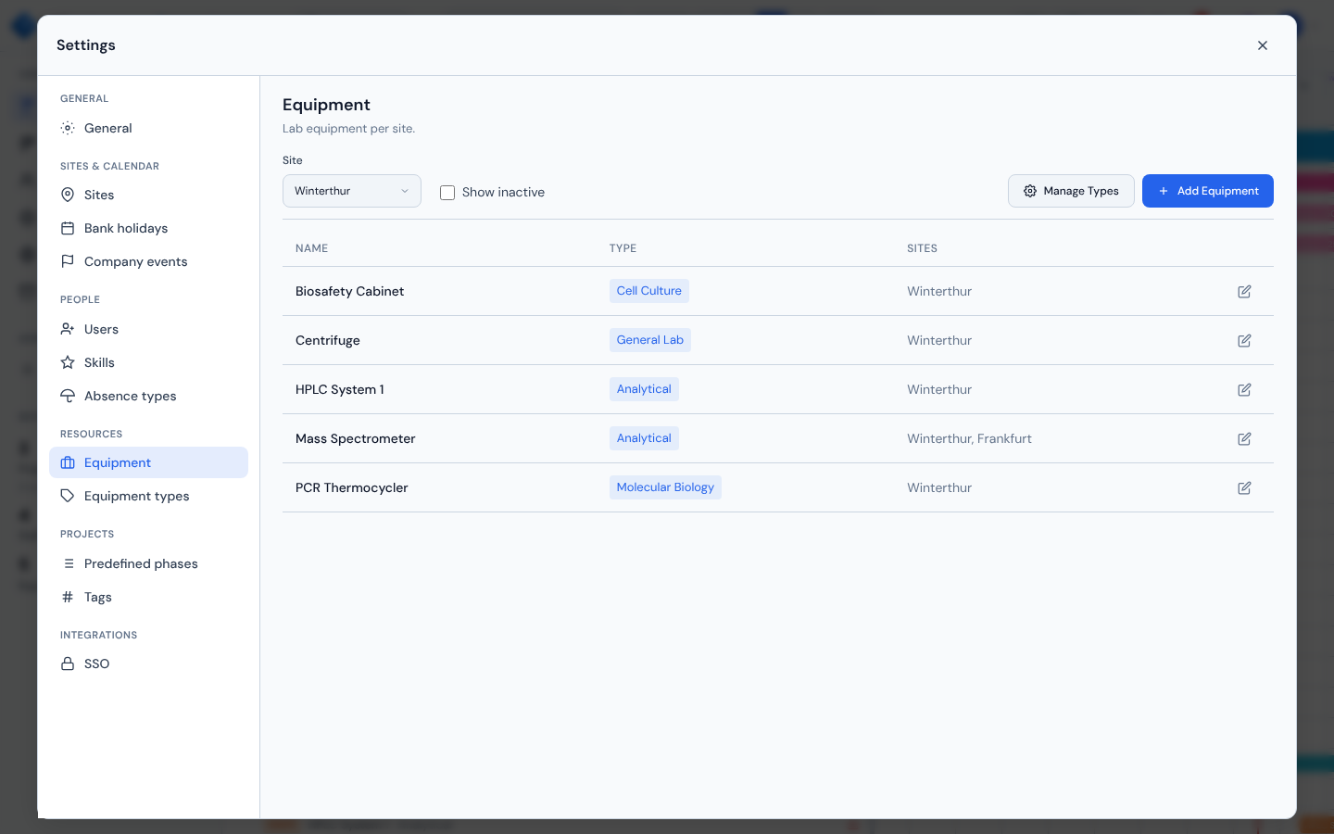
Task: Go to Predefined phases
Action: point(148,563)
